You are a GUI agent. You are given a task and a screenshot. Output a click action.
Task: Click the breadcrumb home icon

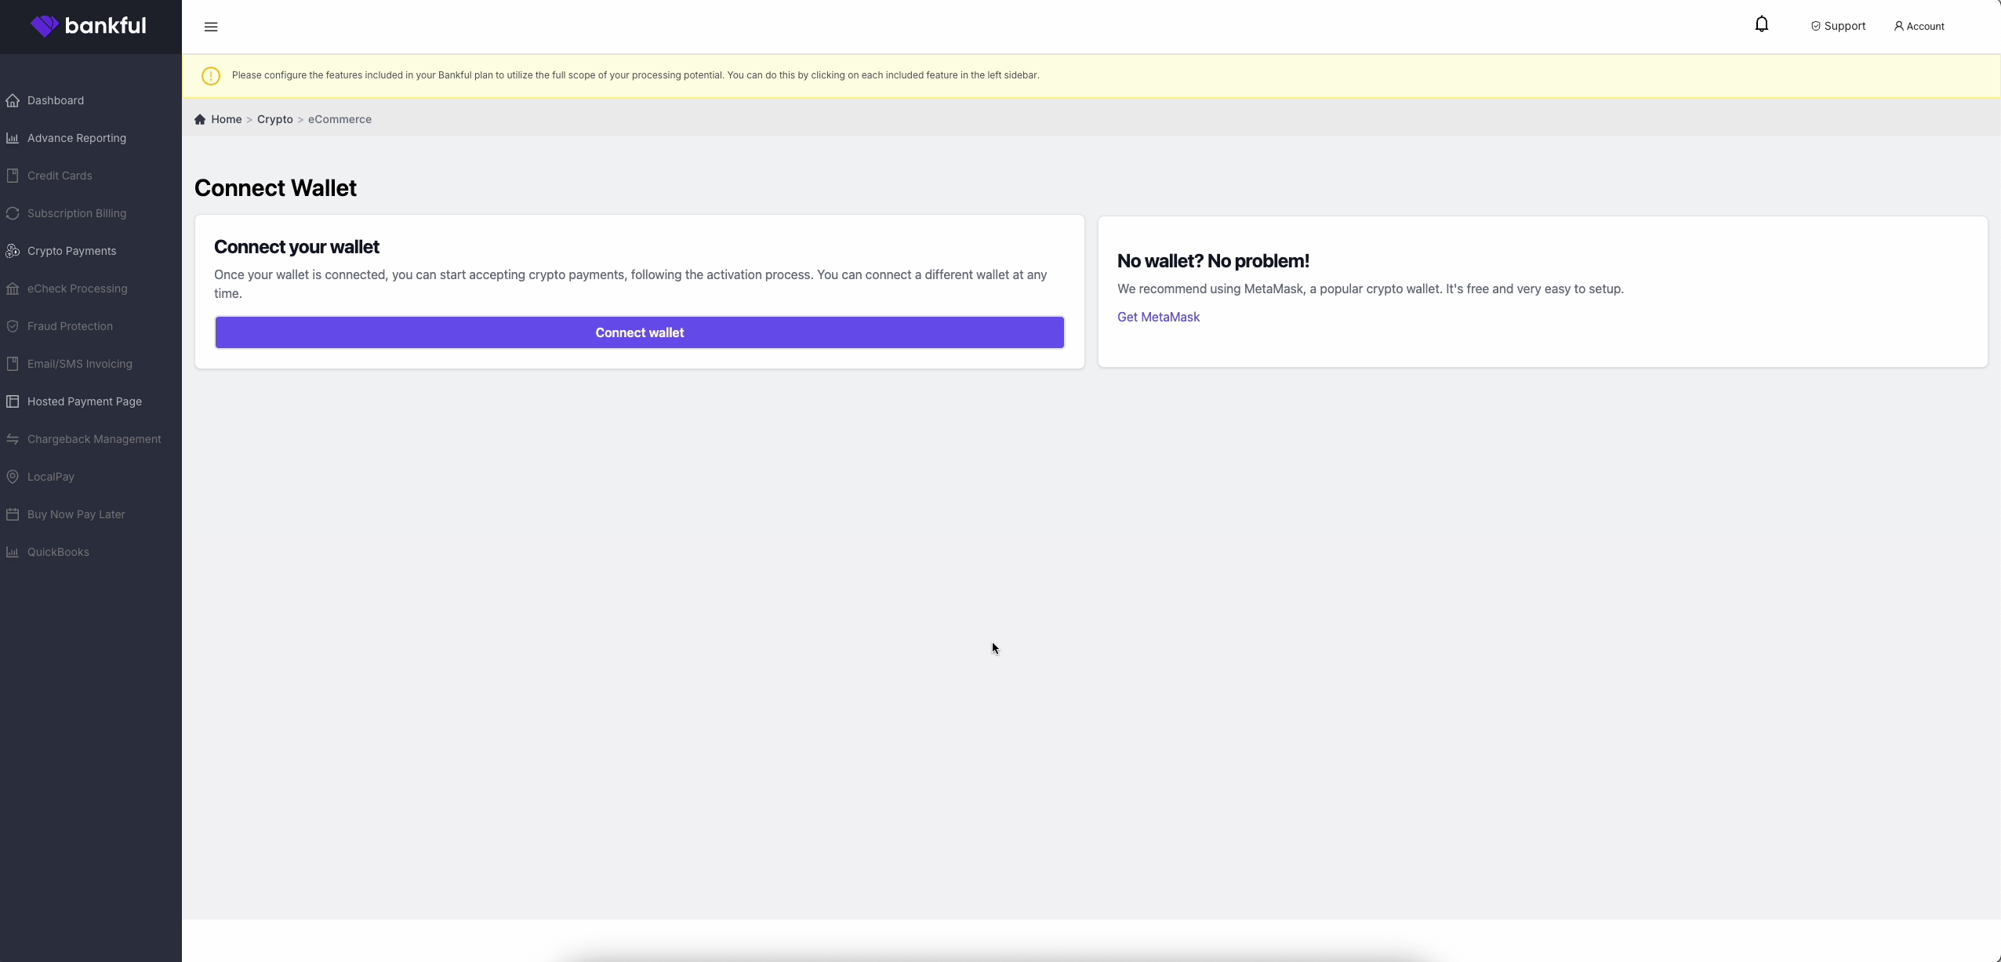coord(200,119)
